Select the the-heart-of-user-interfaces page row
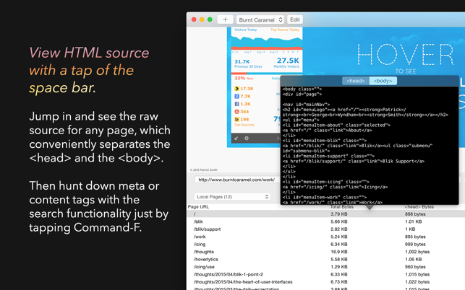This screenshot has width=465, height=290. [326, 282]
